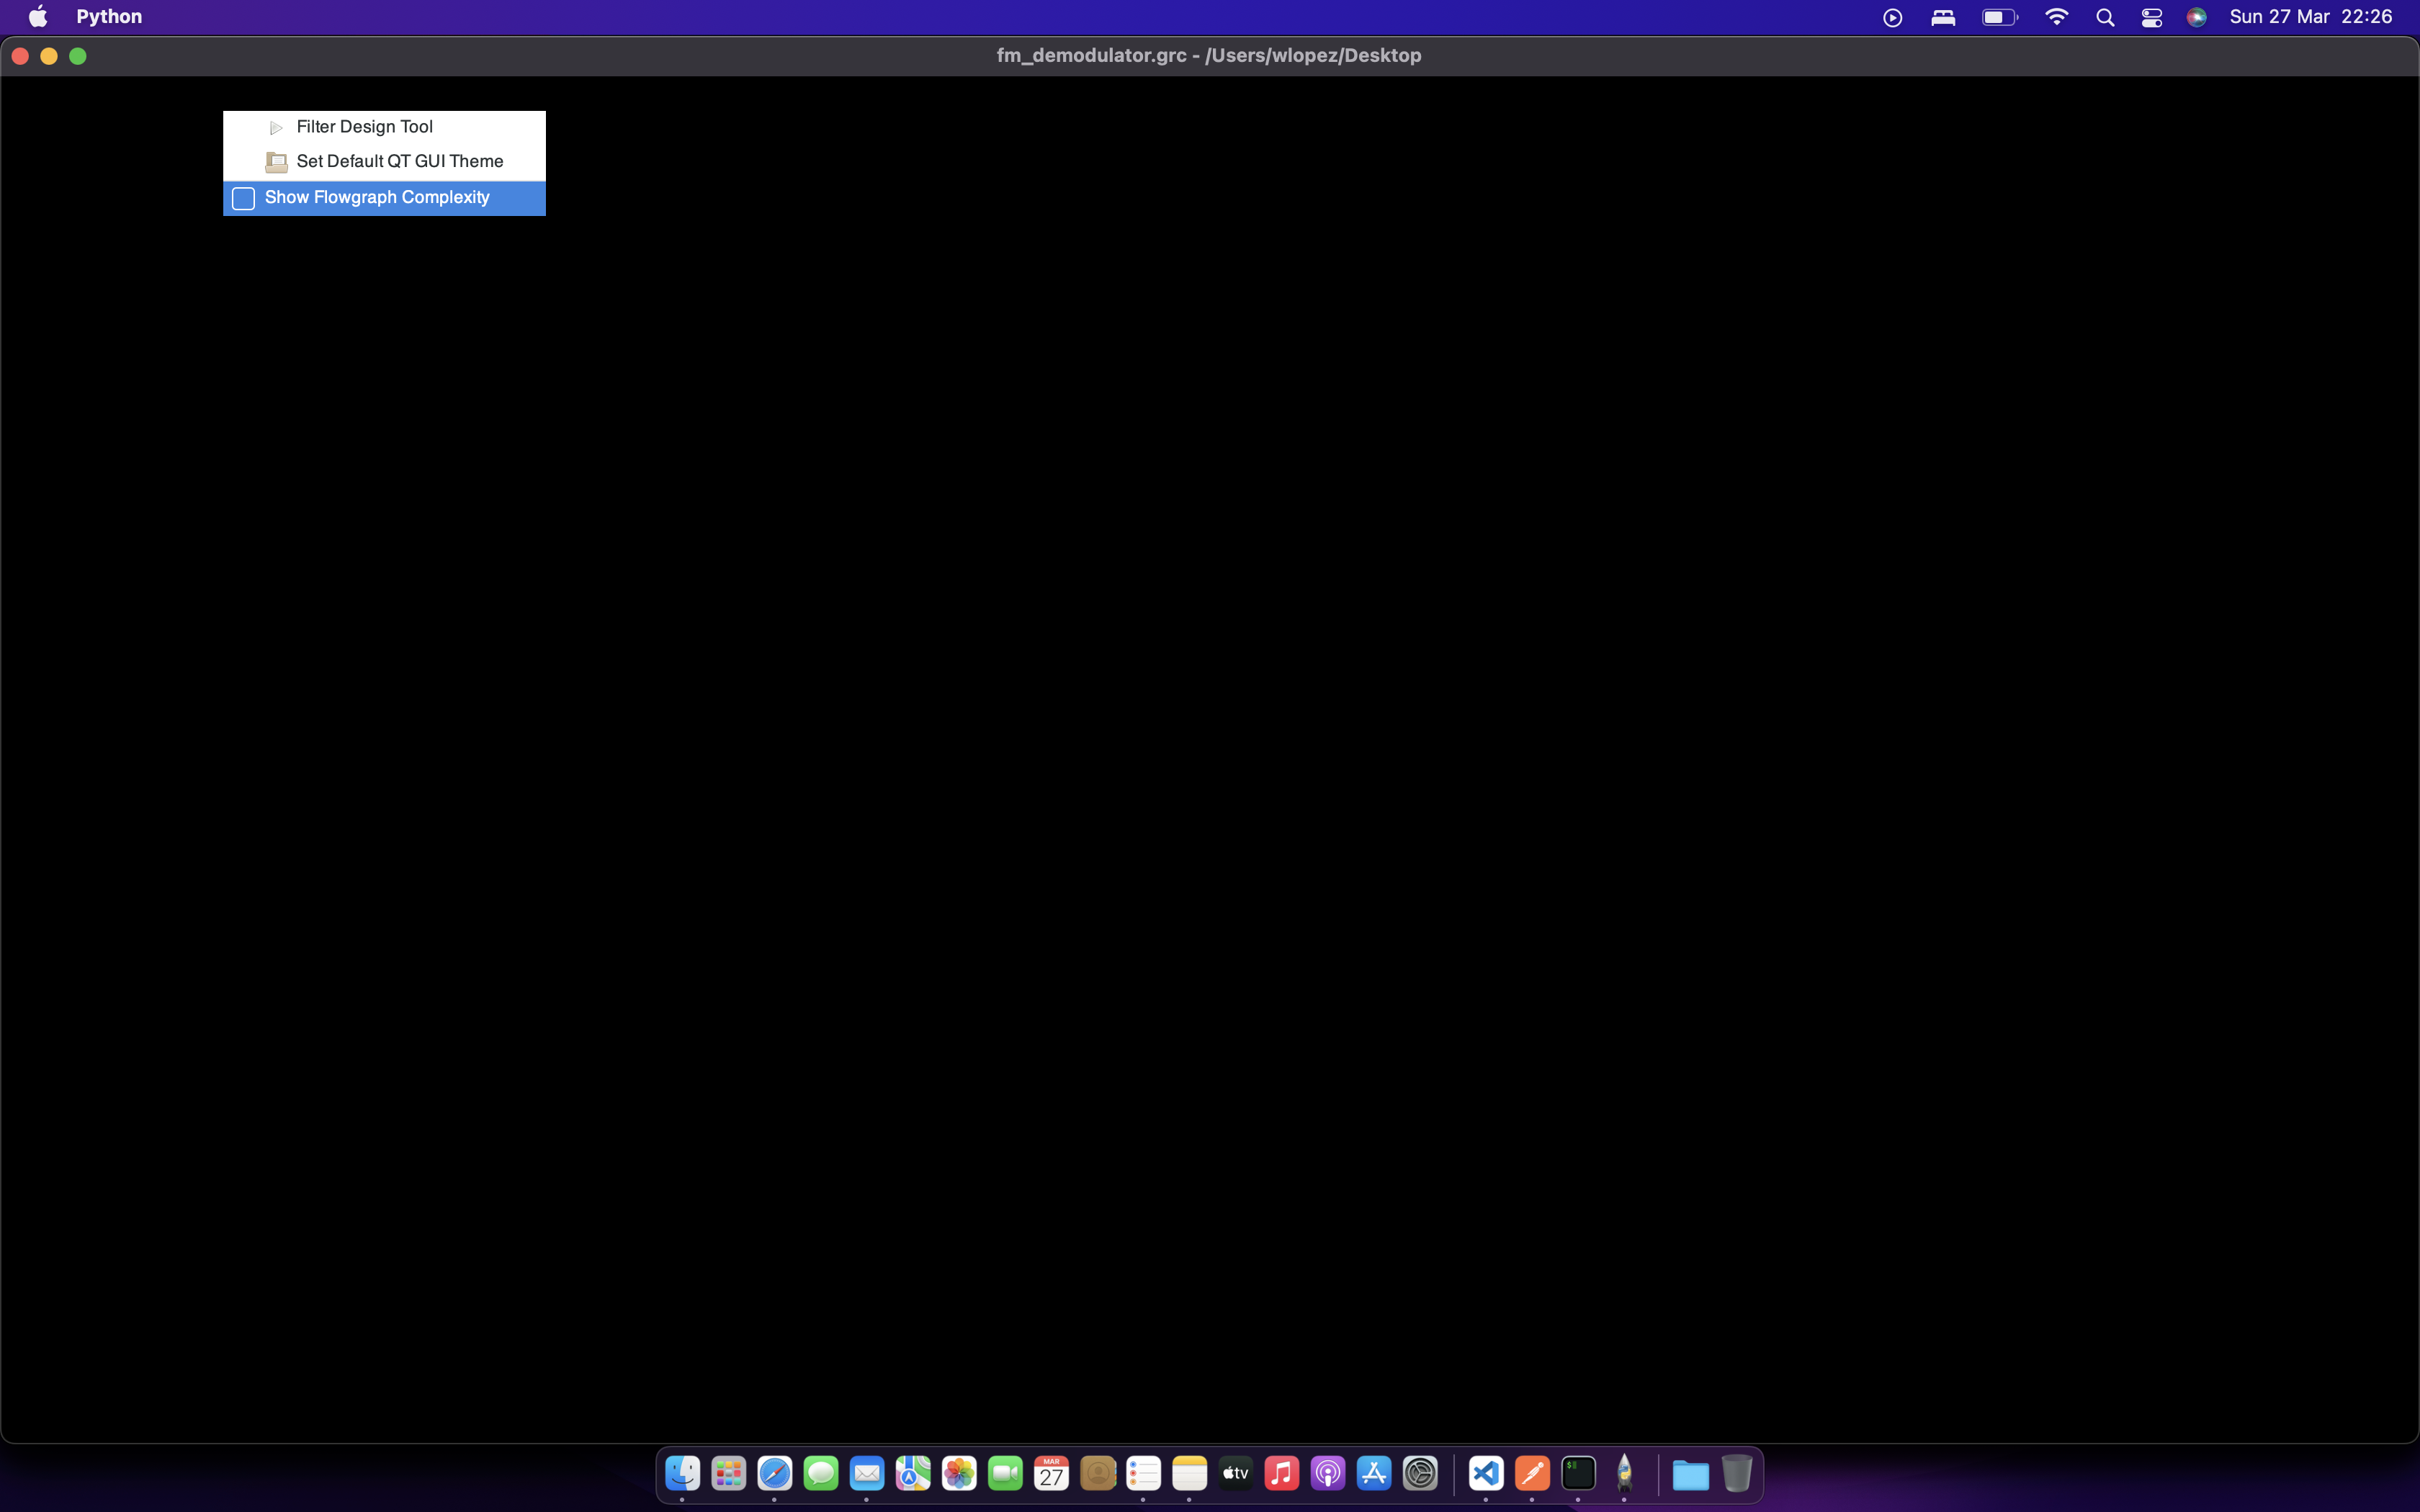The height and width of the screenshot is (1512, 2420).
Task: Open the Python application menu
Action: [109, 16]
